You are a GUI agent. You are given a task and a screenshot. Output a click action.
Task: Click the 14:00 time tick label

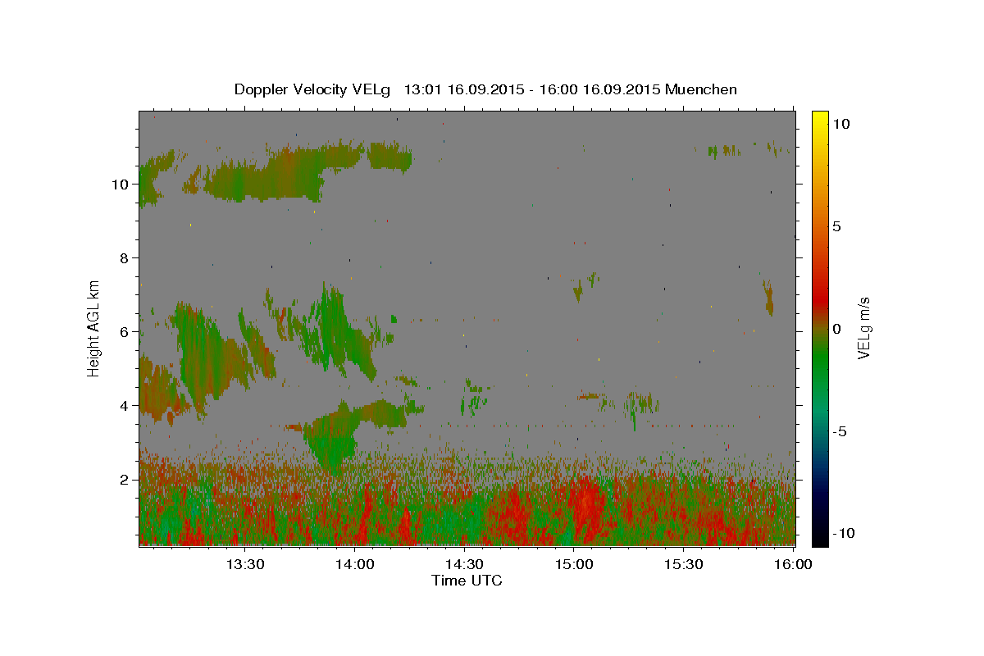(x=354, y=564)
